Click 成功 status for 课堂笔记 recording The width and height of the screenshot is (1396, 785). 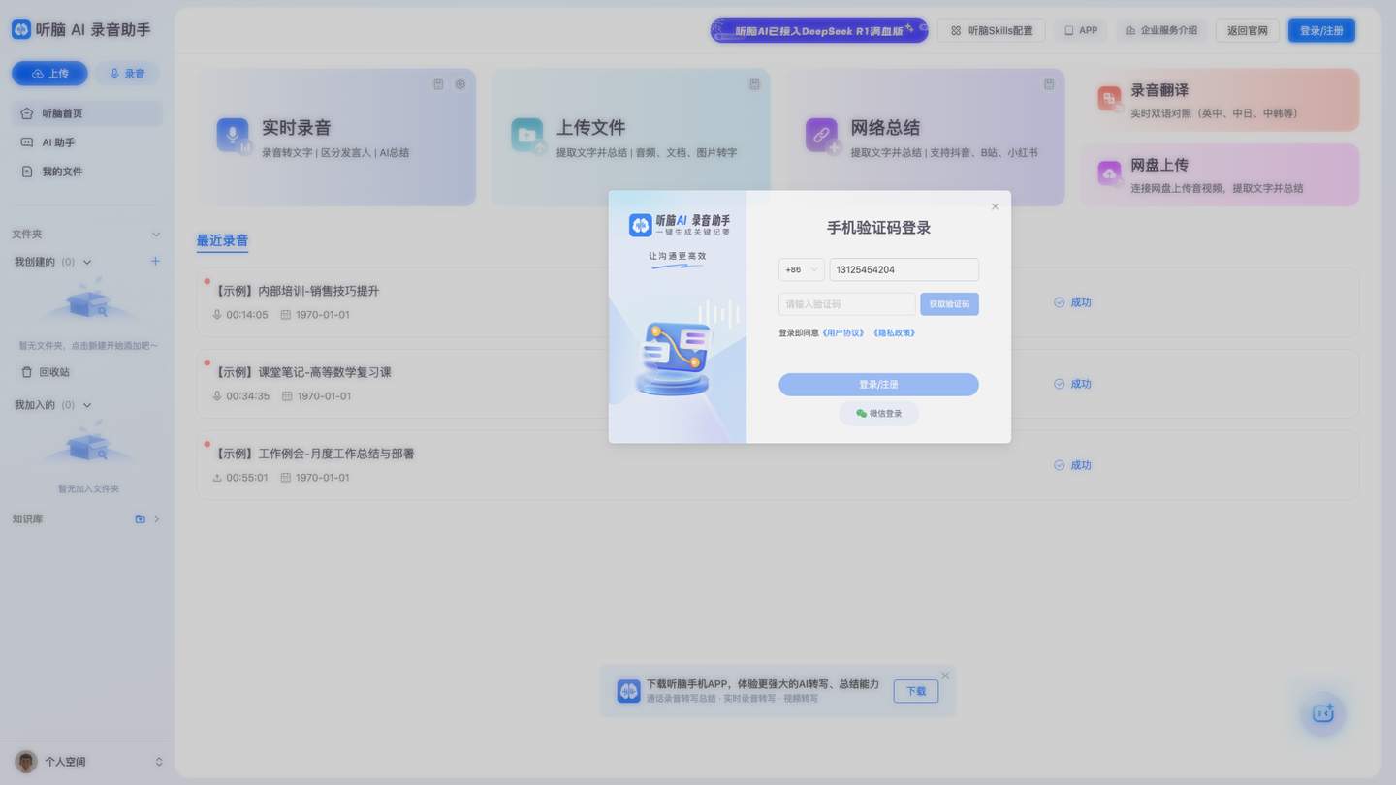pos(1073,384)
